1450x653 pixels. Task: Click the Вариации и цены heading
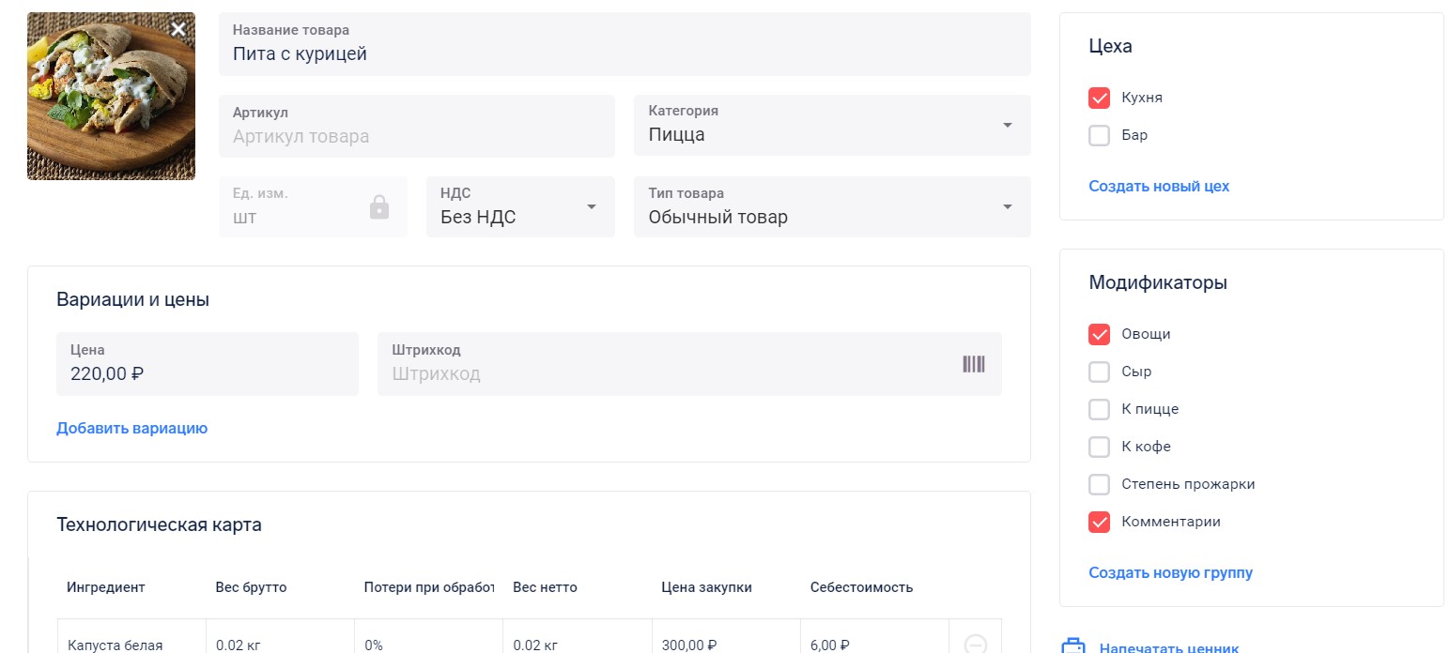132,300
